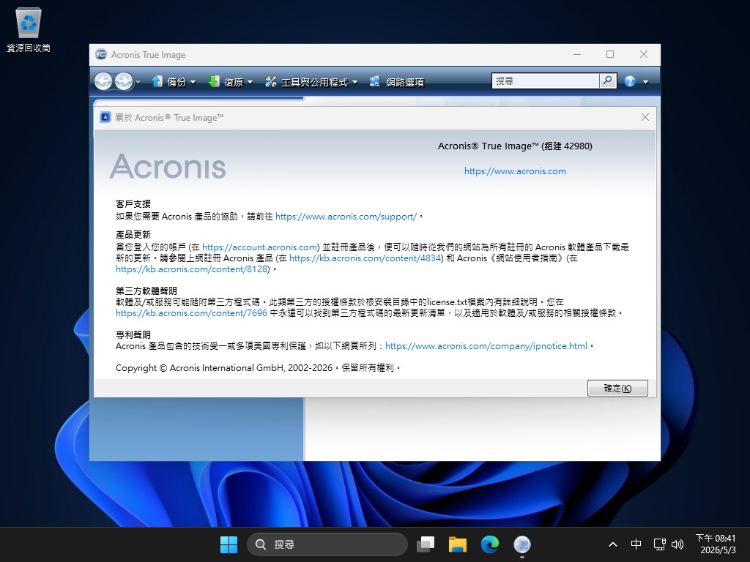Click the magnifier search button
The height and width of the screenshot is (562, 750).
[607, 80]
